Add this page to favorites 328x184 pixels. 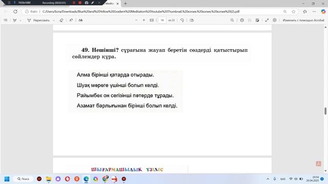(x=294, y=11)
